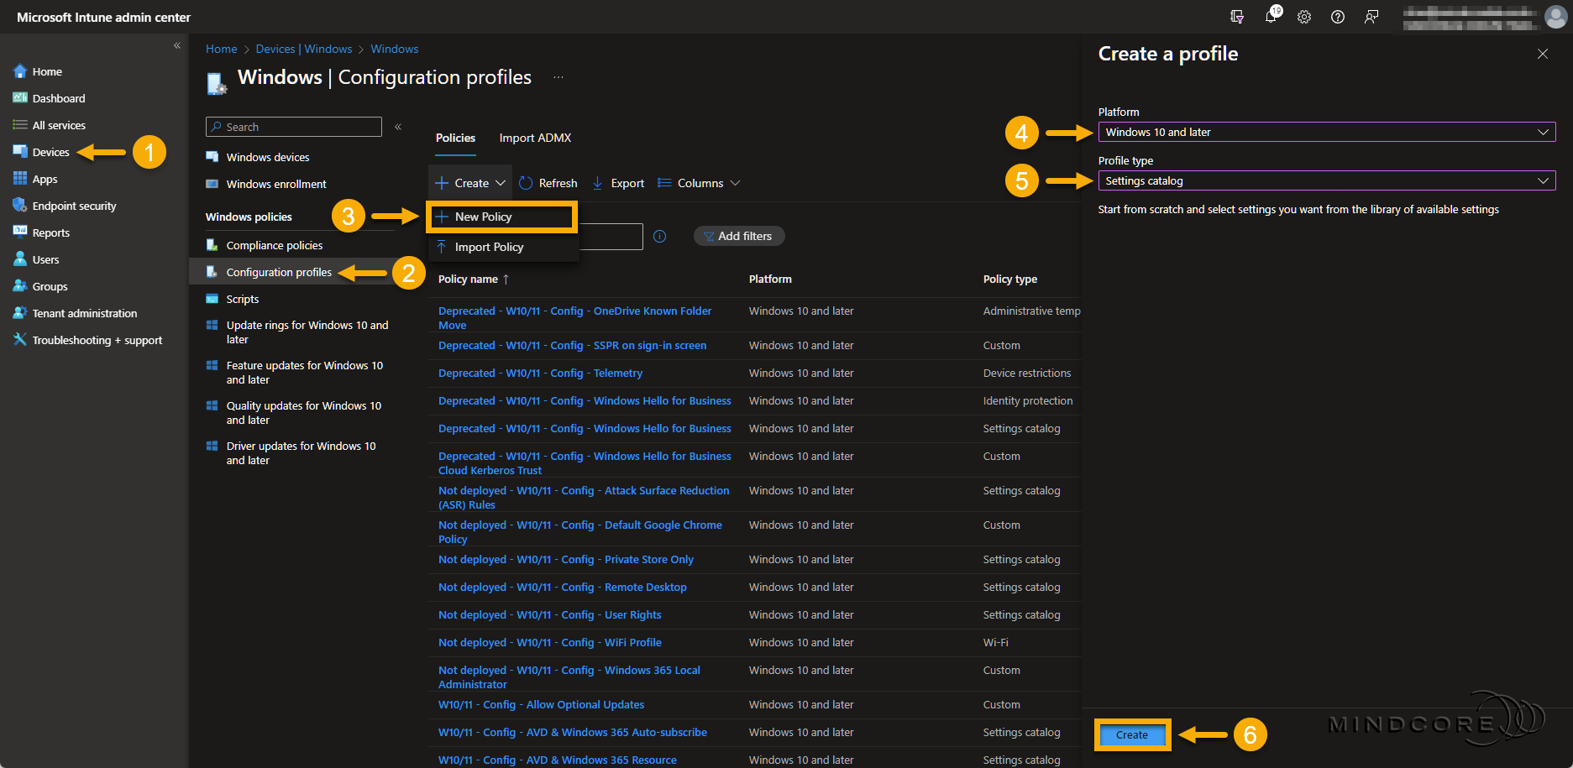The height and width of the screenshot is (768, 1573).
Task: Choose Import Policy menu item
Action: [489, 247]
